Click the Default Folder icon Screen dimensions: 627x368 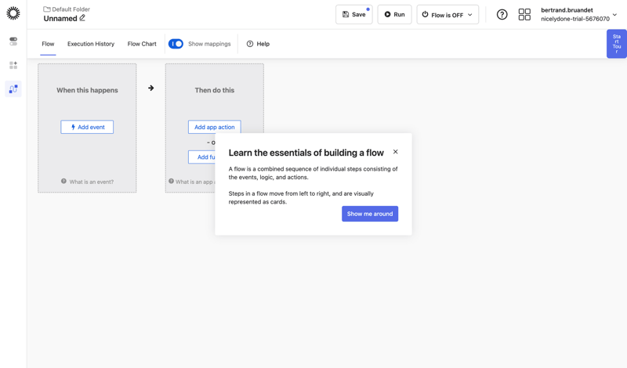coord(47,9)
